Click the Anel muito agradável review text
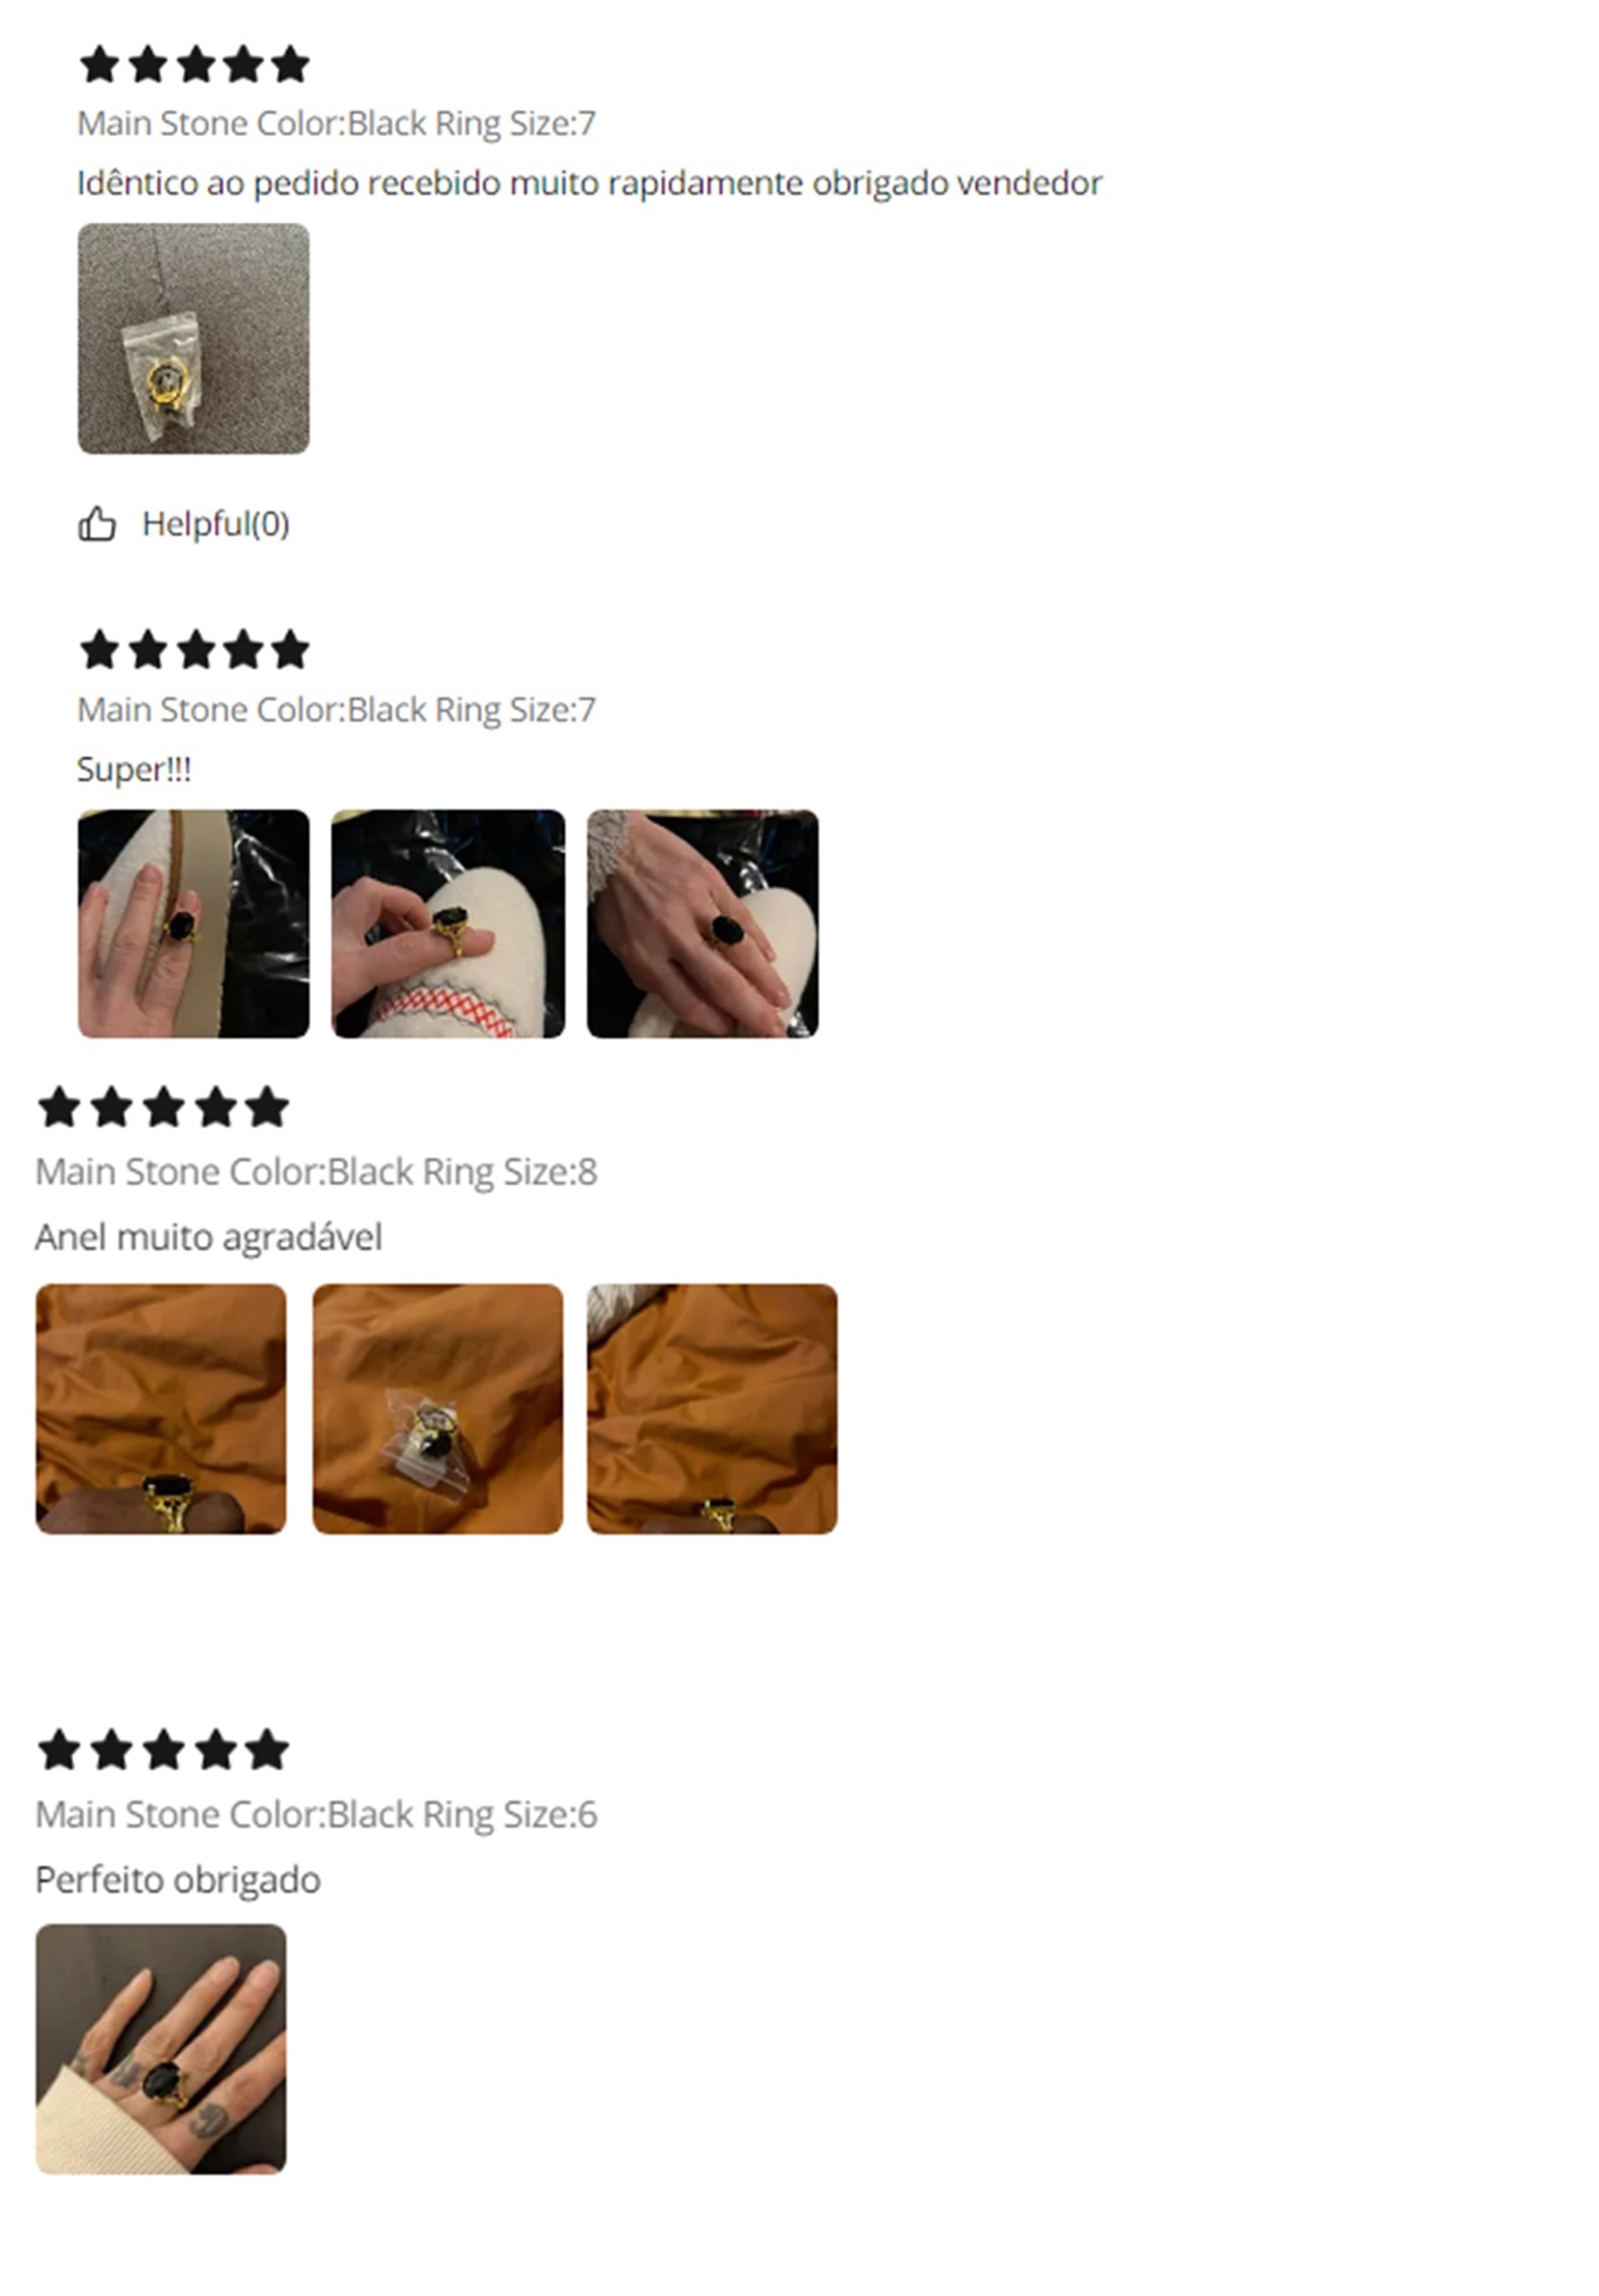Screen dimensions: 1599x2296 point(209,1237)
